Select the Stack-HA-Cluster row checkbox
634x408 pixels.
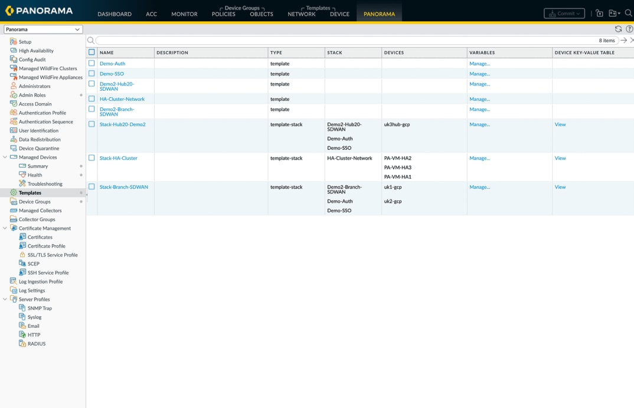[92, 158]
